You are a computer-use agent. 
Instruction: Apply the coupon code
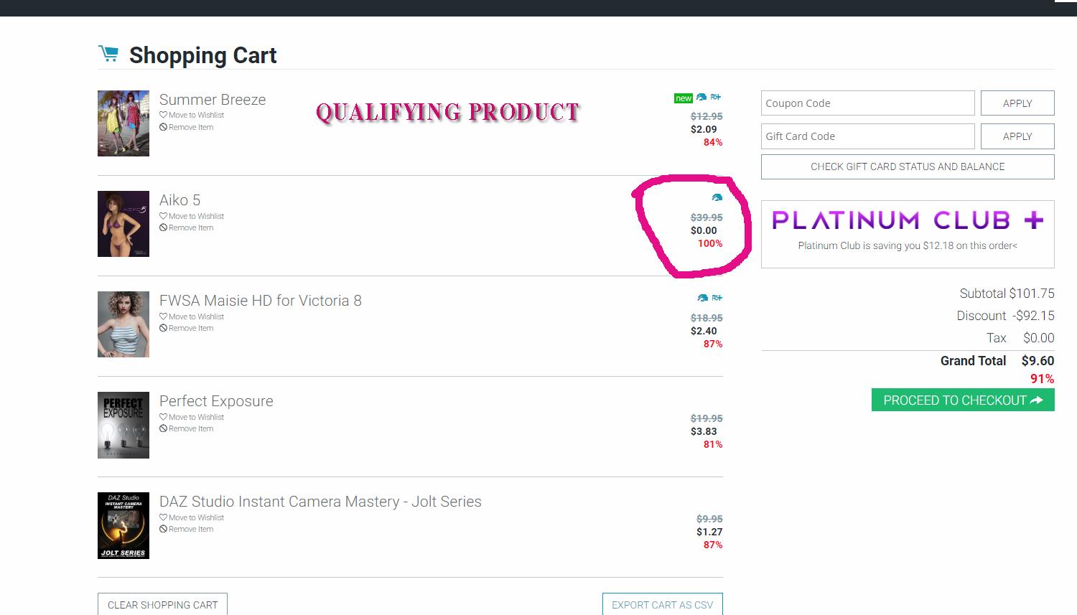coord(1017,103)
